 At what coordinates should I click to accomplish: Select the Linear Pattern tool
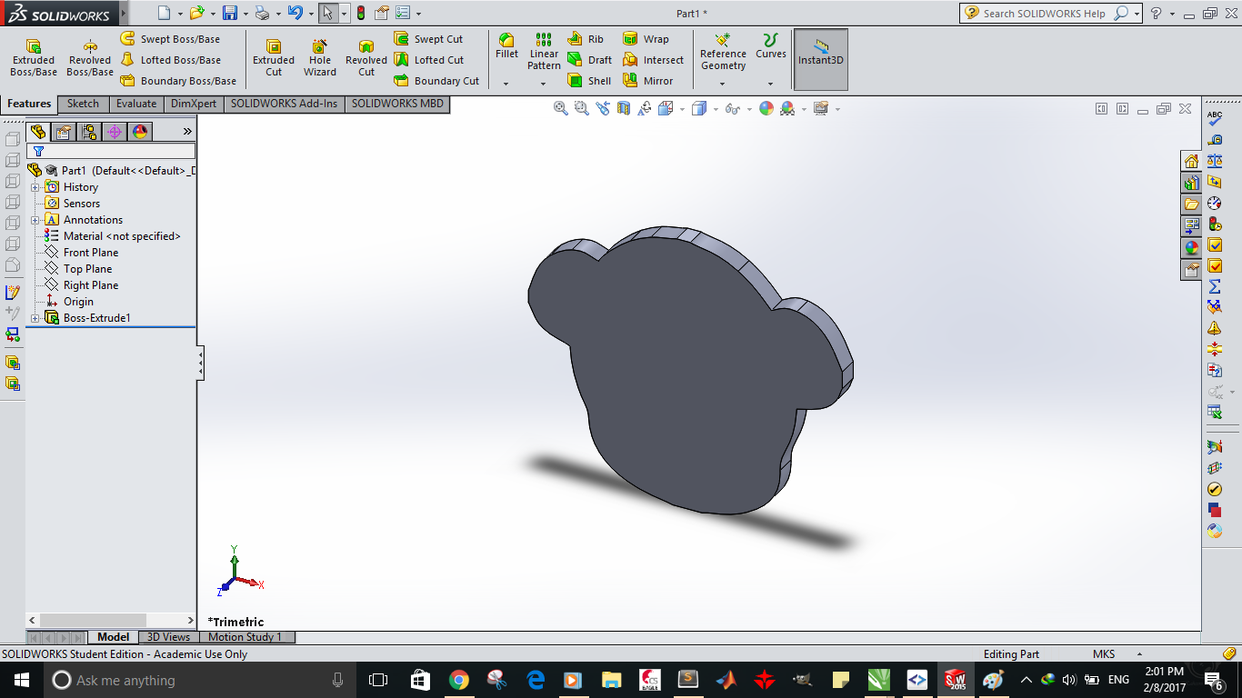(x=544, y=53)
